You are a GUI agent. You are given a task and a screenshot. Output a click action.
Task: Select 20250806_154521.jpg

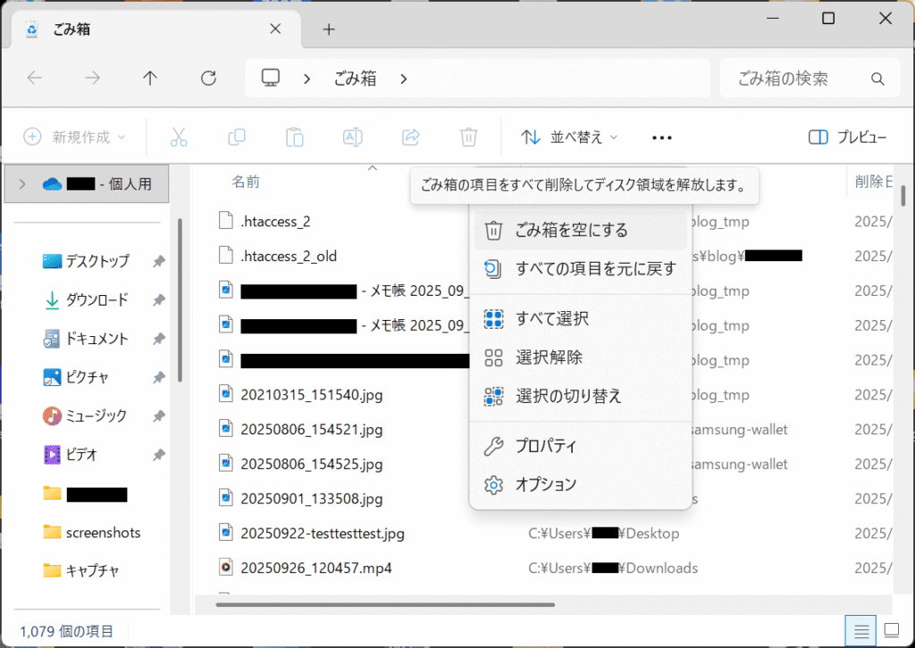click(312, 430)
